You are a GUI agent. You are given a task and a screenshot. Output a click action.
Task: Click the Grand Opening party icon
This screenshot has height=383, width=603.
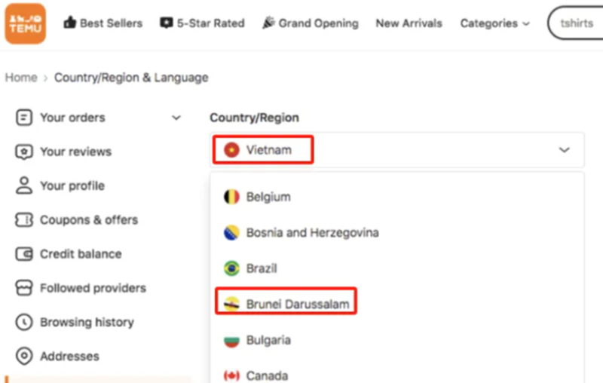click(268, 23)
